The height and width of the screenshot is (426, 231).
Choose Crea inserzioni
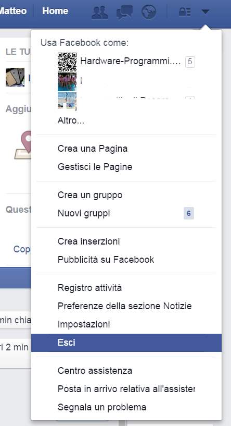tap(88, 241)
